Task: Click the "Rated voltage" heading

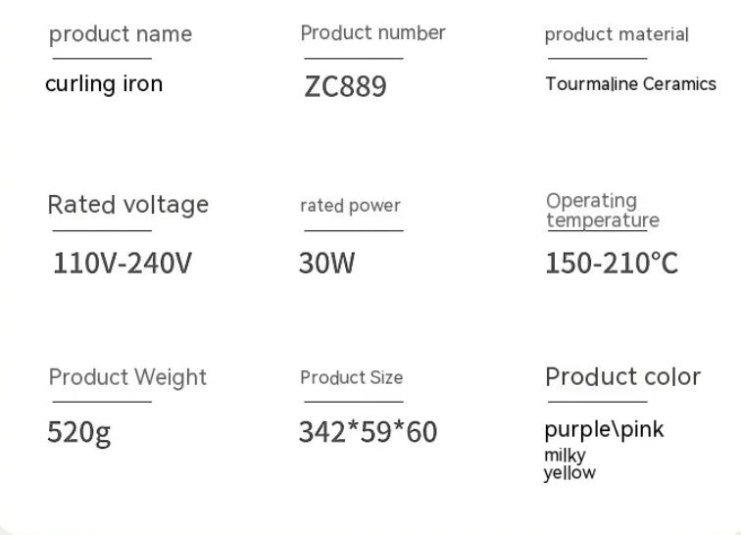Action: 128,205
